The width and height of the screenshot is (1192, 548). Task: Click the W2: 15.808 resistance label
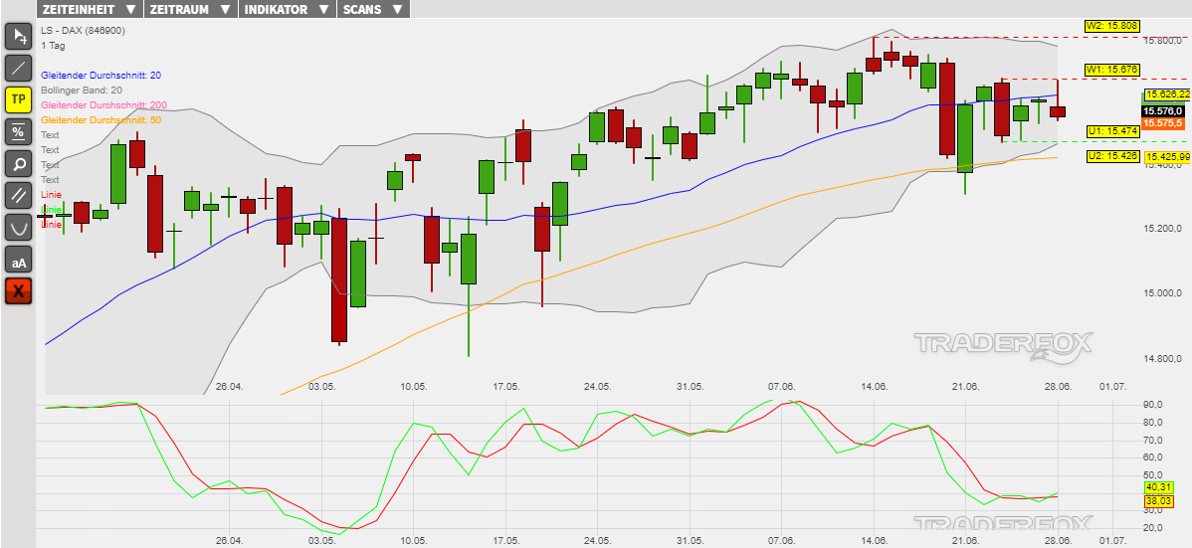tap(1111, 25)
